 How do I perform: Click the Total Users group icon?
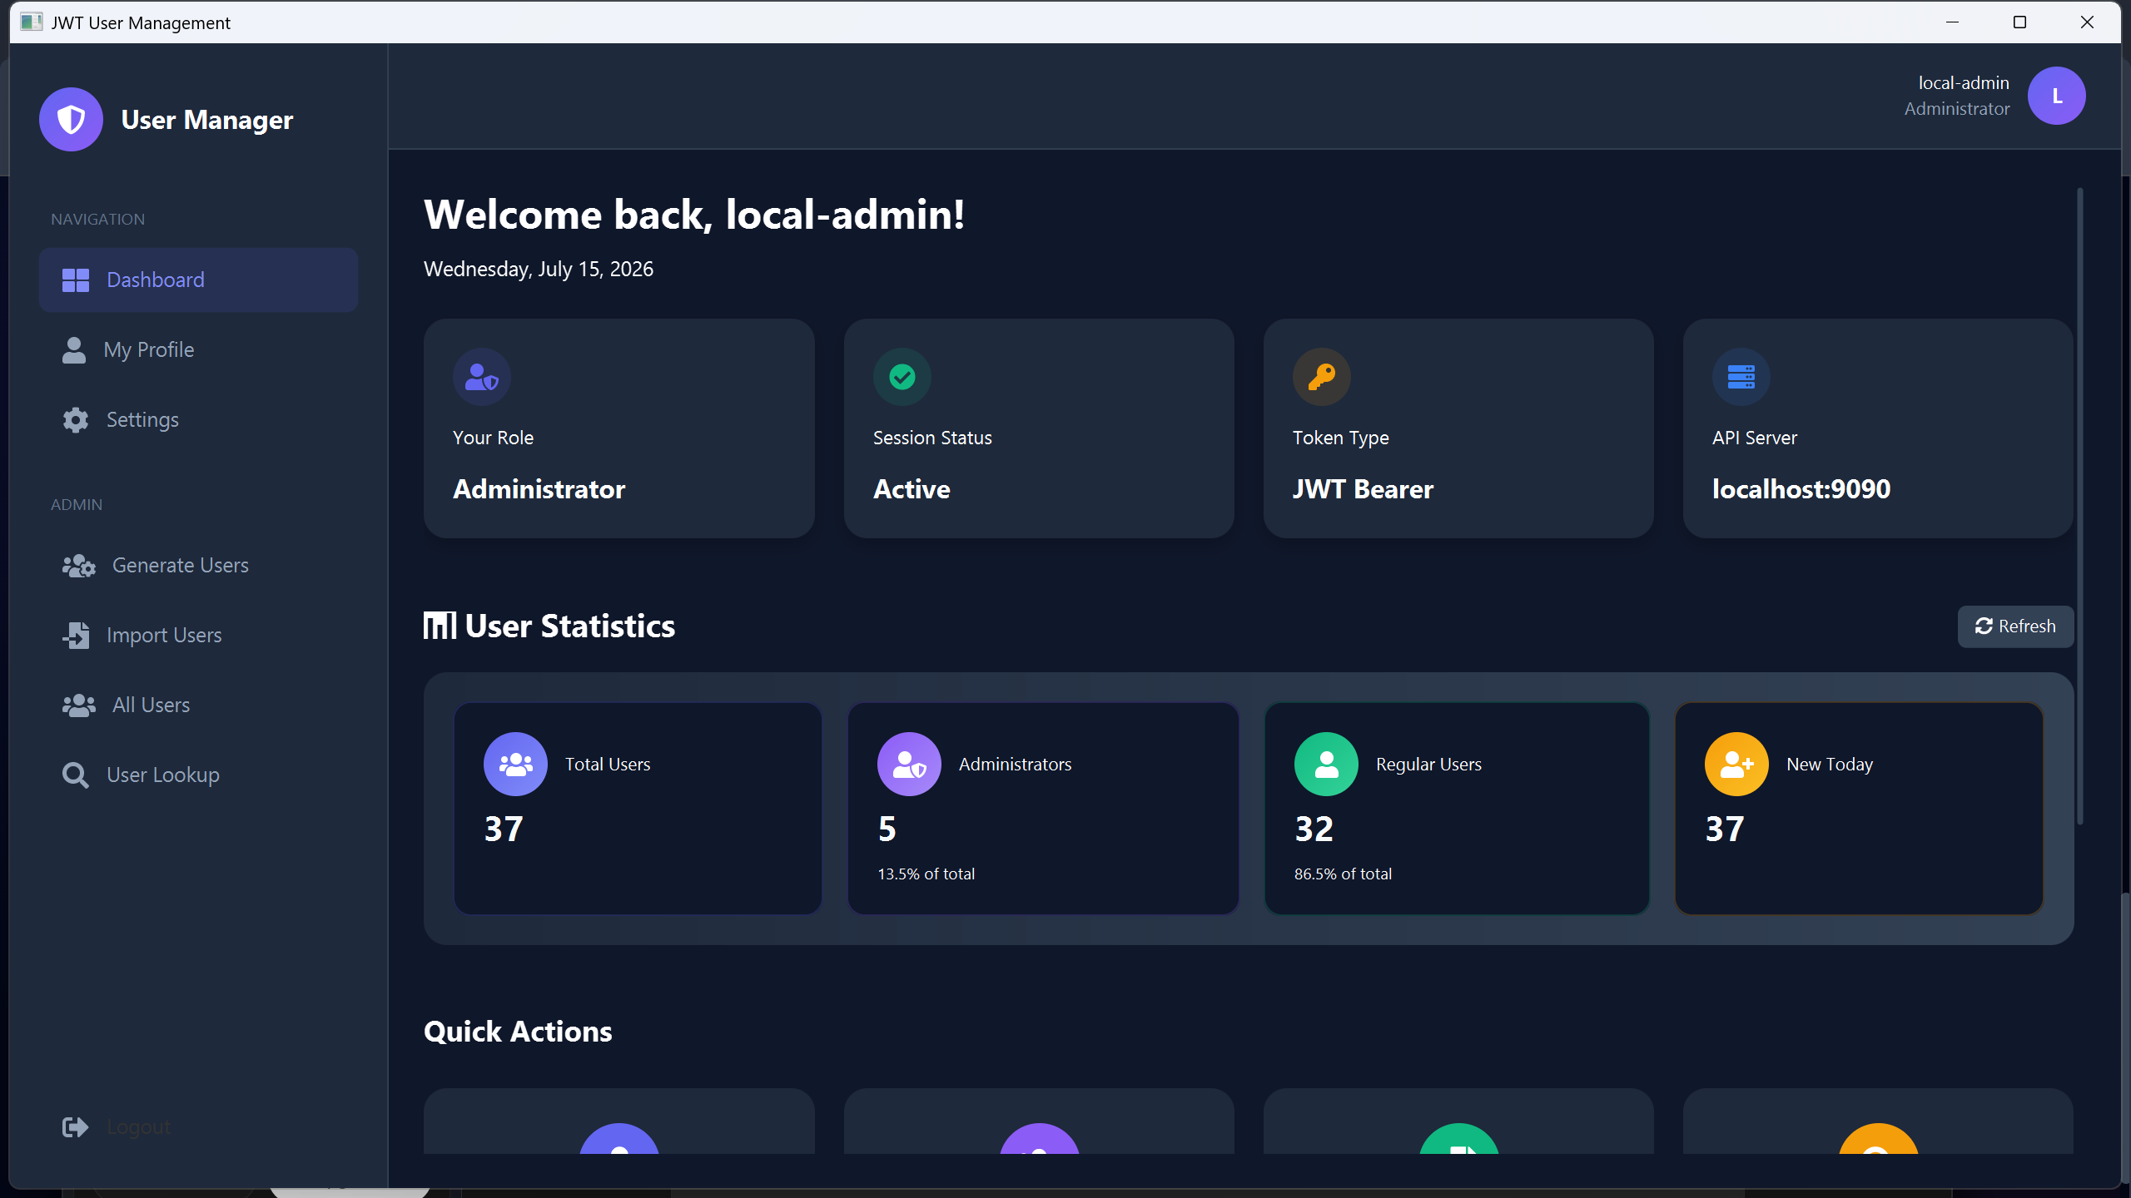point(515,764)
